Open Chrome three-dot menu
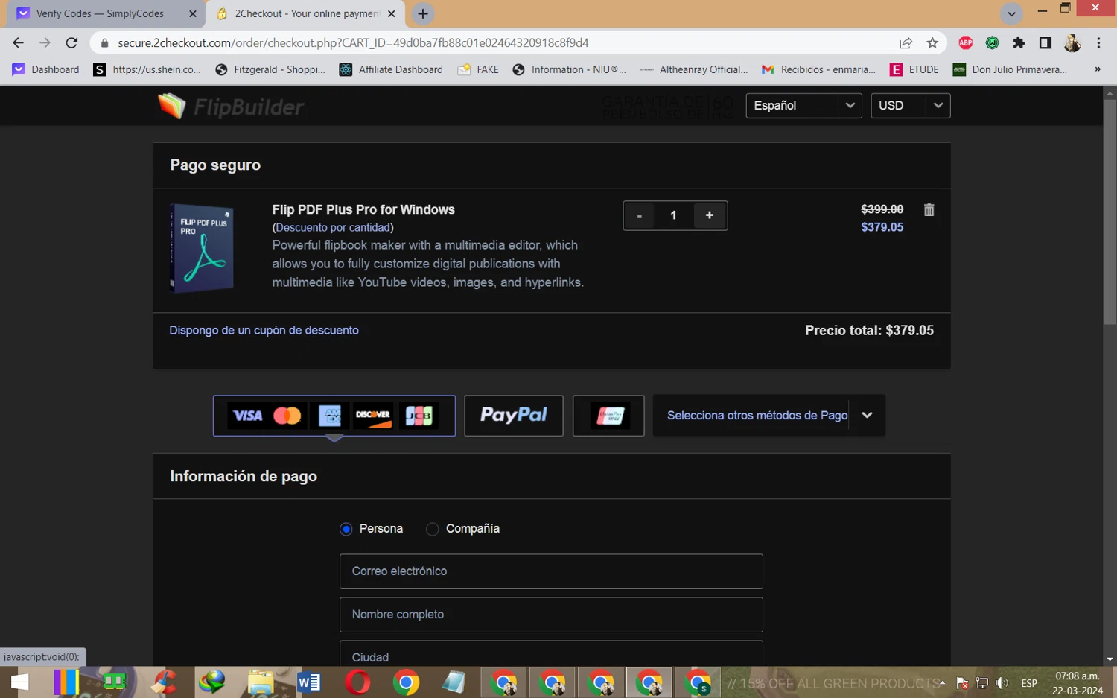The image size is (1117, 698). (x=1098, y=43)
